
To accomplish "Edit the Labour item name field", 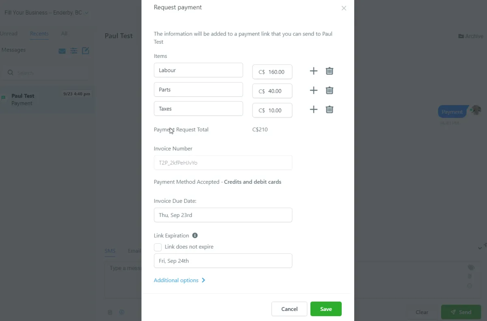I will (x=198, y=70).
